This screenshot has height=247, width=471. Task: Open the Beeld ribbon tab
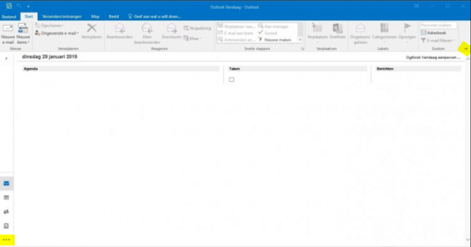114,16
